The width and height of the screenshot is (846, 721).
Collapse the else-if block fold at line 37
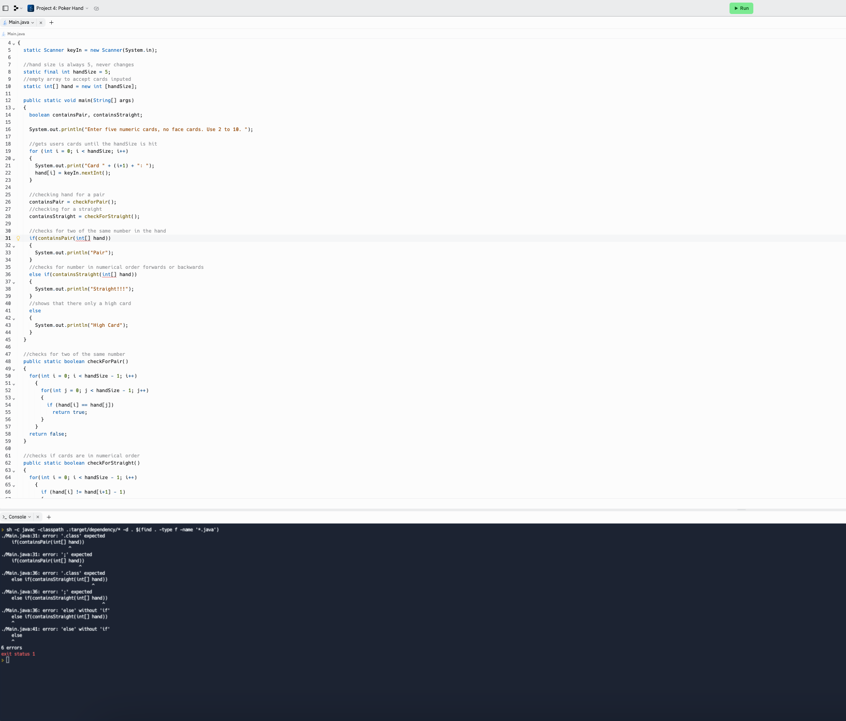tap(14, 282)
